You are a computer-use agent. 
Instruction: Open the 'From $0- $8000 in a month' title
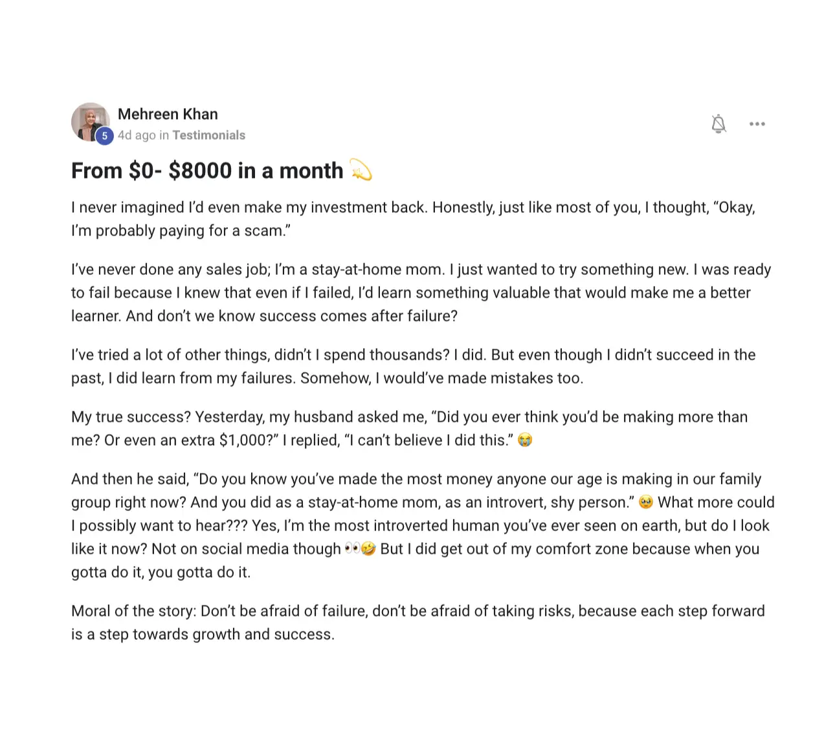(207, 171)
